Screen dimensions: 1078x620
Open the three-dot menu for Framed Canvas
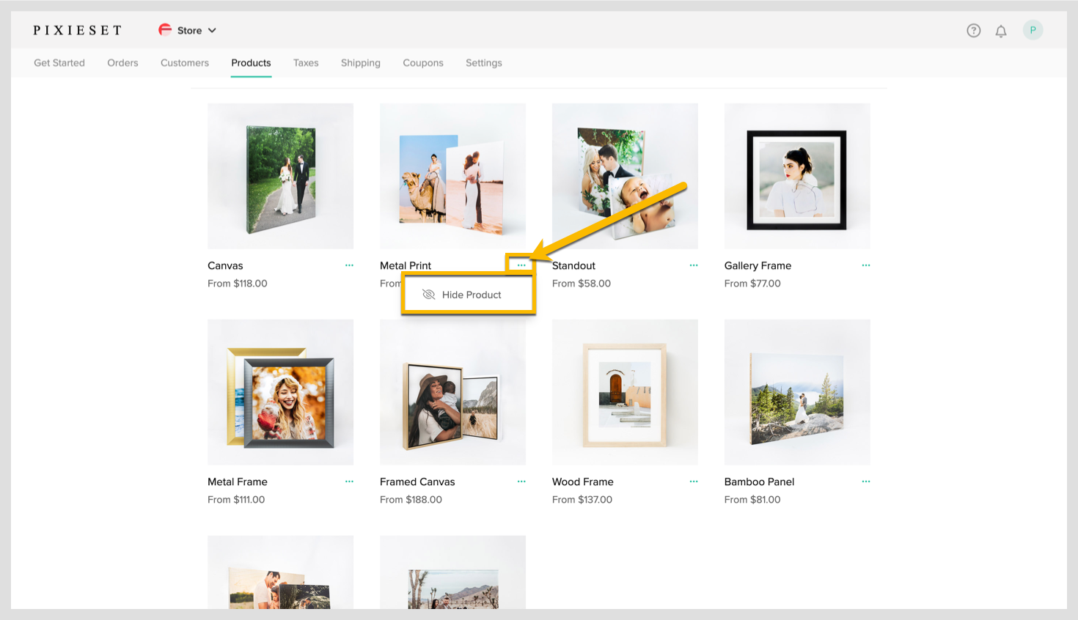tap(521, 481)
